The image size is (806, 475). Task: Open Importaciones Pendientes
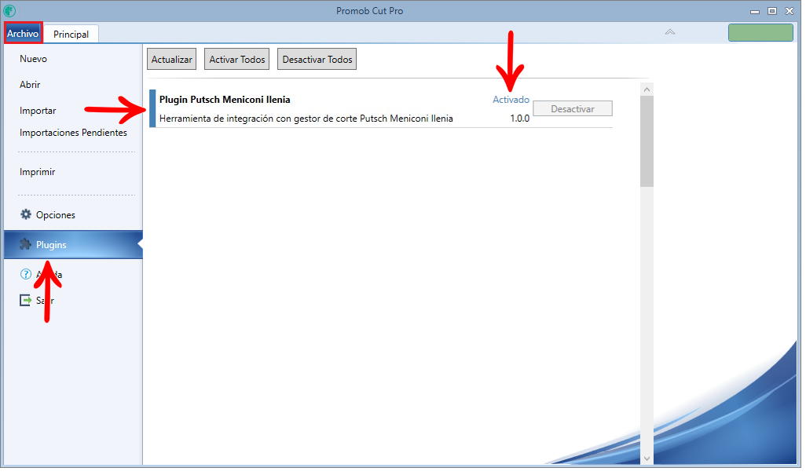pos(74,133)
